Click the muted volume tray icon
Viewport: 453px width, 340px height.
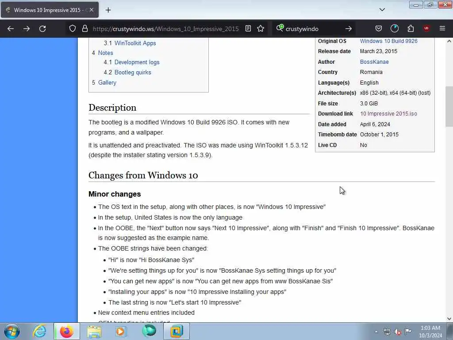pos(398,332)
